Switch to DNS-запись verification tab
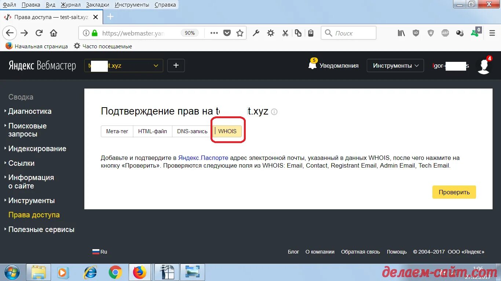The image size is (501, 281). coord(192,131)
